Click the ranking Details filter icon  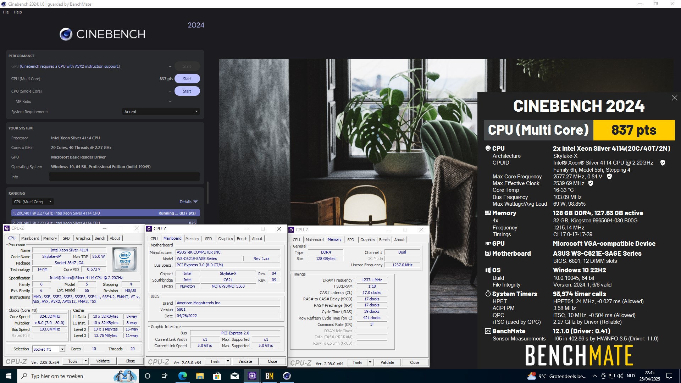[195, 202]
